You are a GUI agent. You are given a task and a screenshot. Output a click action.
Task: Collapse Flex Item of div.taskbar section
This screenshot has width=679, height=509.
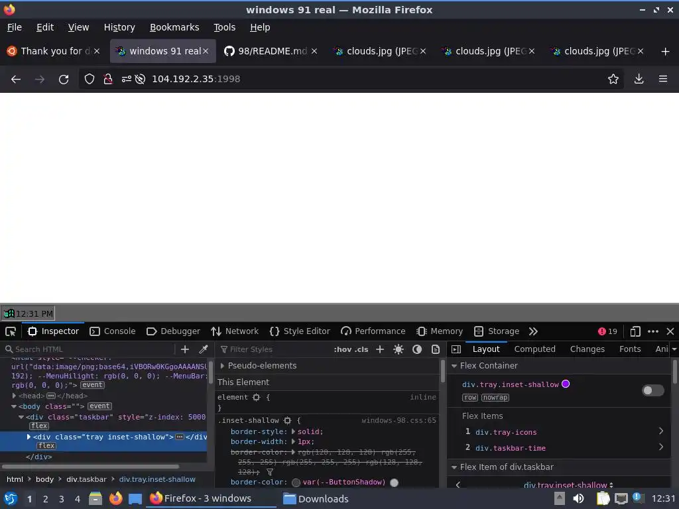coord(454,467)
